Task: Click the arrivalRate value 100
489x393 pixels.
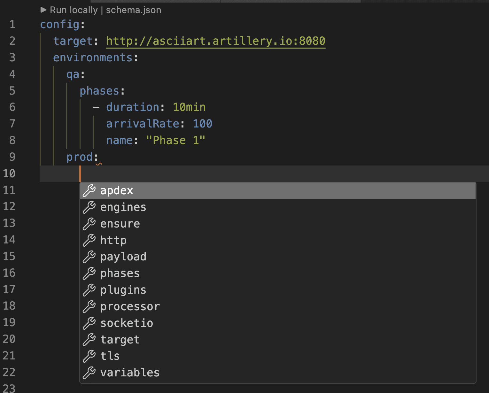Action: point(203,124)
